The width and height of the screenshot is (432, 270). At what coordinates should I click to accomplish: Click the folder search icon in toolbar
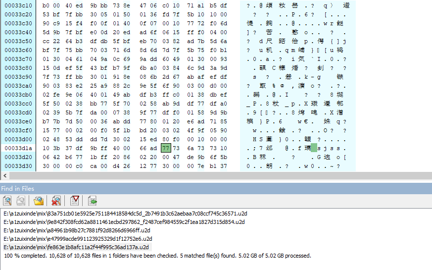tap(39, 201)
